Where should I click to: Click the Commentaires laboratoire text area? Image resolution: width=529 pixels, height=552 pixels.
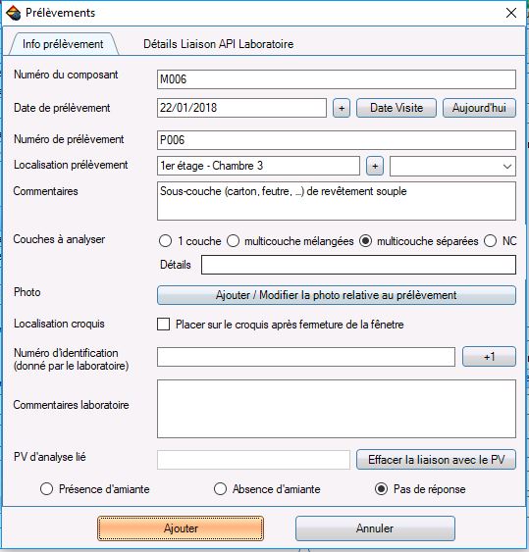(x=337, y=409)
